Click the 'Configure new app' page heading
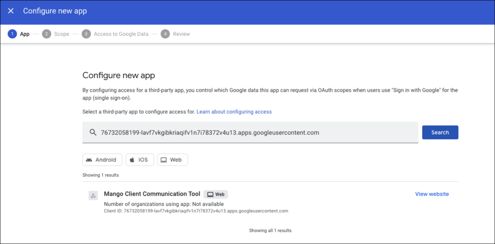The height and width of the screenshot is (244, 495). [x=119, y=75]
